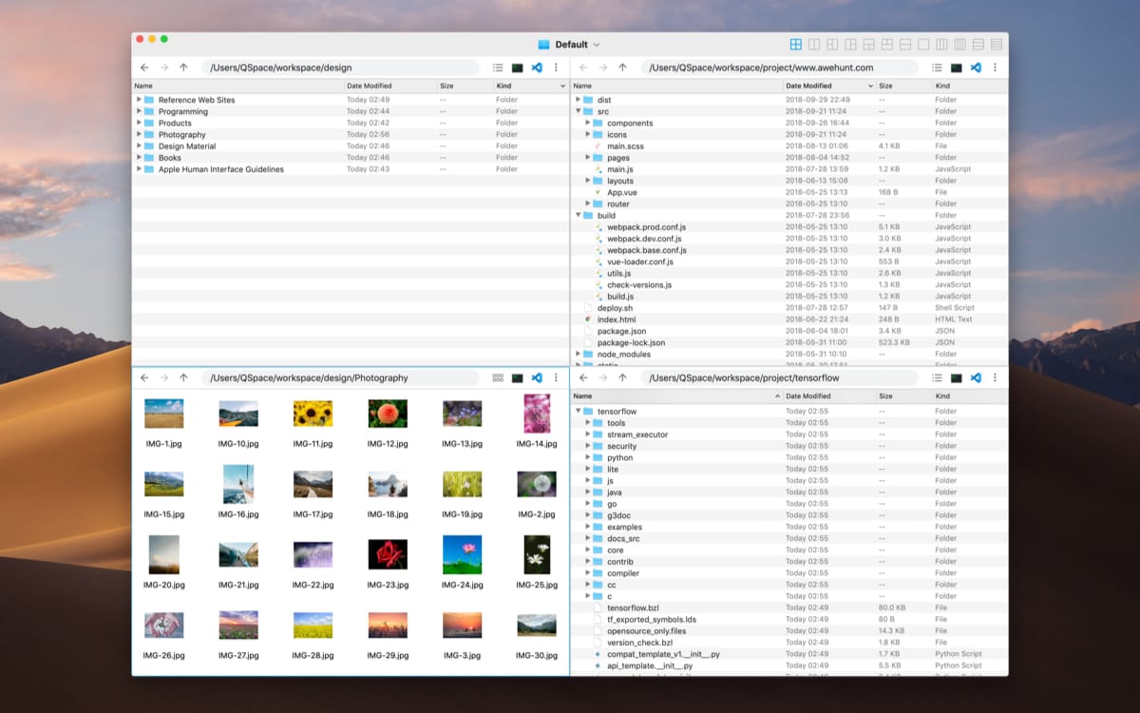Collapse the src folder

[578, 111]
